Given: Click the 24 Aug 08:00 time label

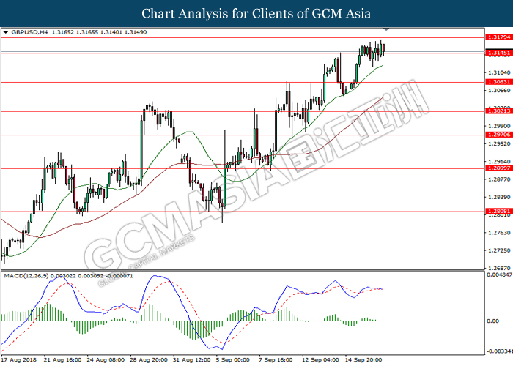Looking at the screenshot, I should pos(106,360).
